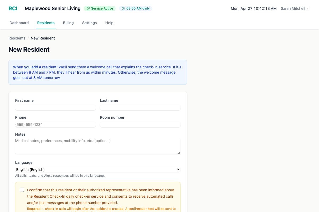Click the Service Active status badge text
Image resolution: width=319 pixels, height=212 pixels.
pos(102,8)
